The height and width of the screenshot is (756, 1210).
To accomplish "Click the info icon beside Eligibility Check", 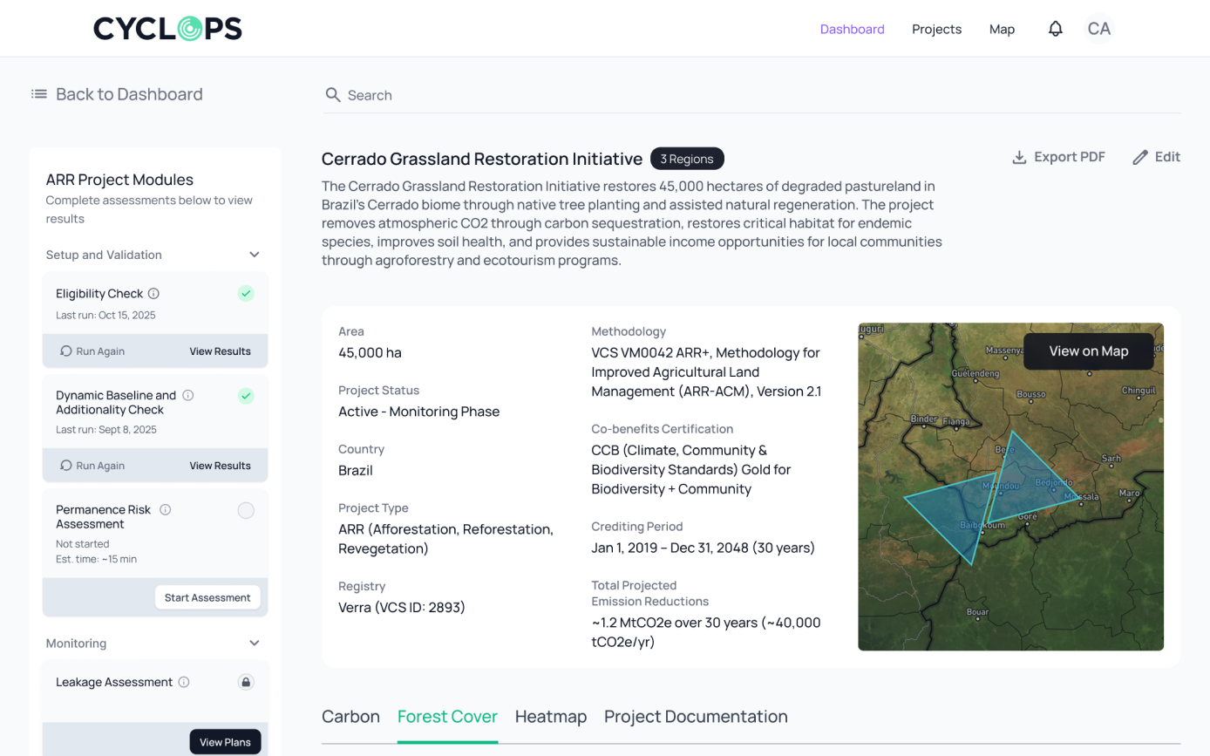I will coord(153,294).
